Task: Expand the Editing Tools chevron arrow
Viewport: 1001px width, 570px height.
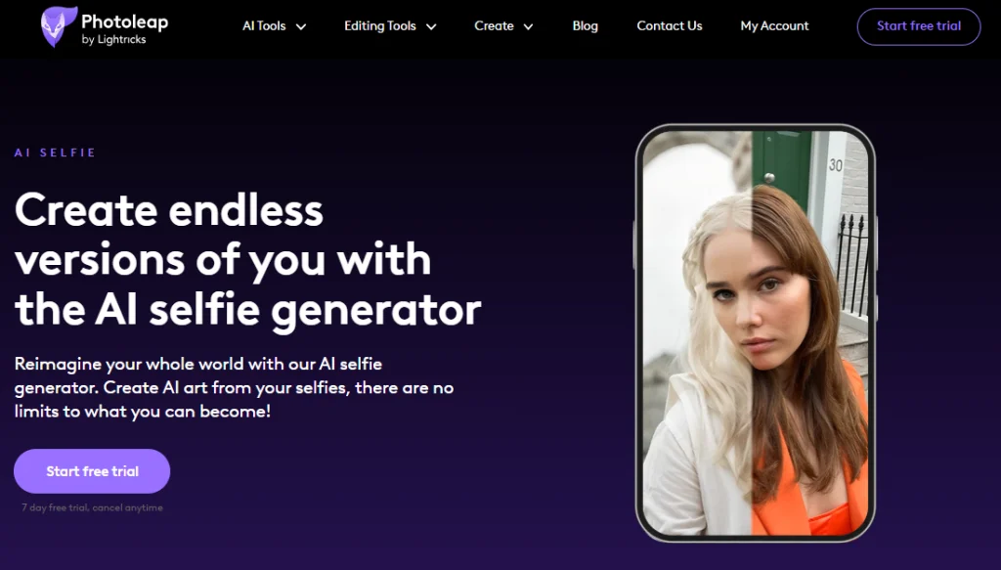Action: tap(431, 26)
